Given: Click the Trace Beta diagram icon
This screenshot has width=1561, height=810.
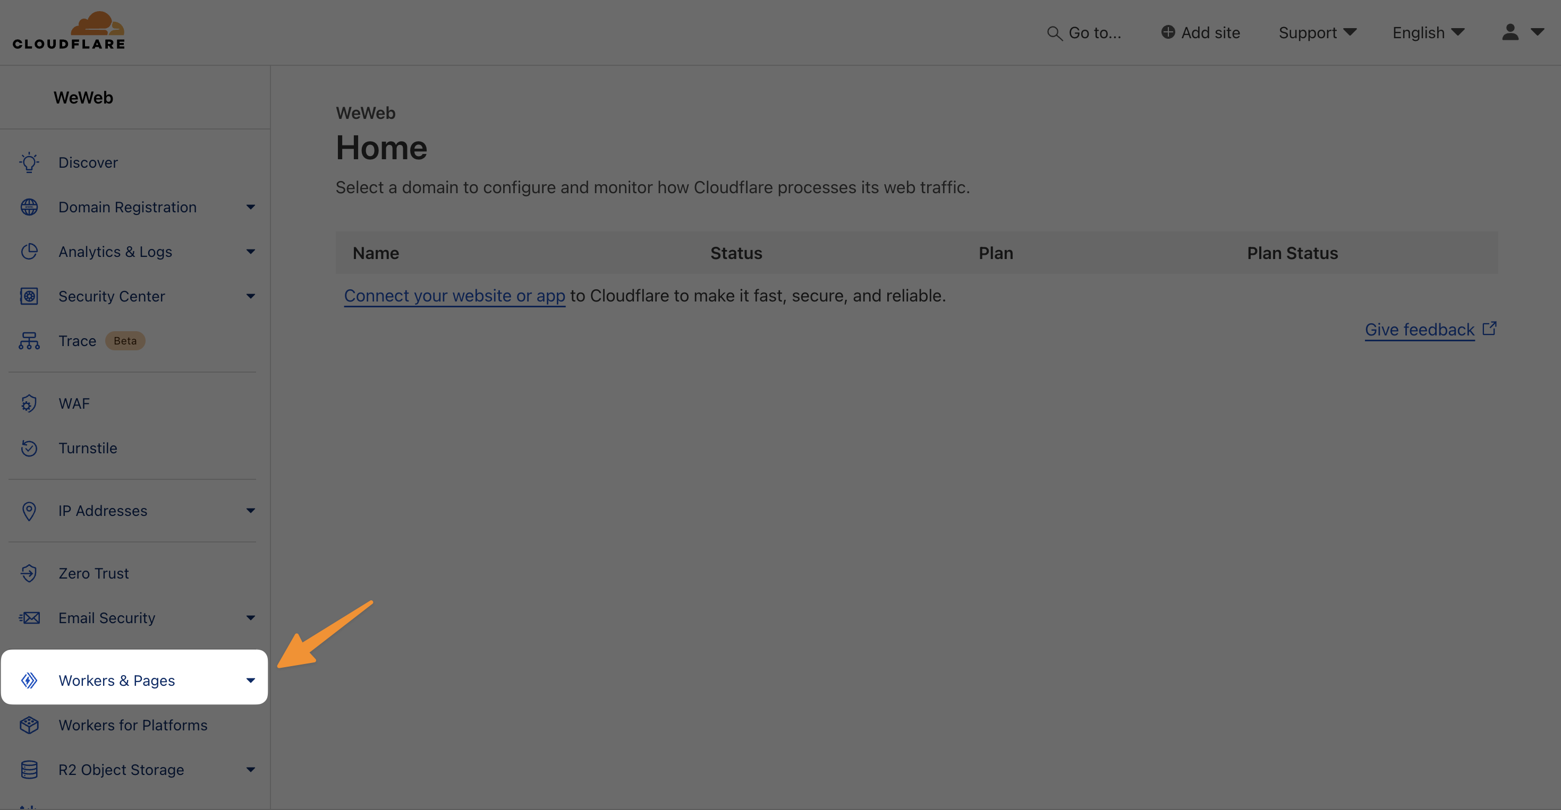Looking at the screenshot, I should [x=29, y=341].
